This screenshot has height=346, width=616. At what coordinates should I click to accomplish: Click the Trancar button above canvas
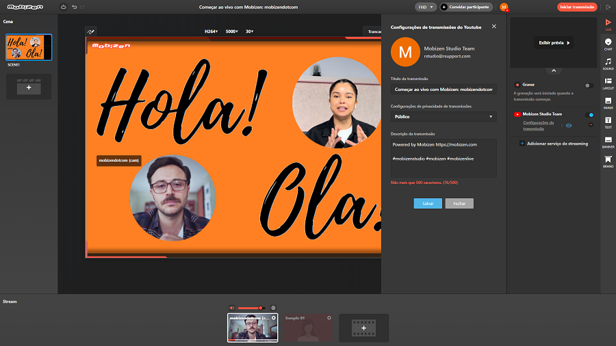coord(372,31)
